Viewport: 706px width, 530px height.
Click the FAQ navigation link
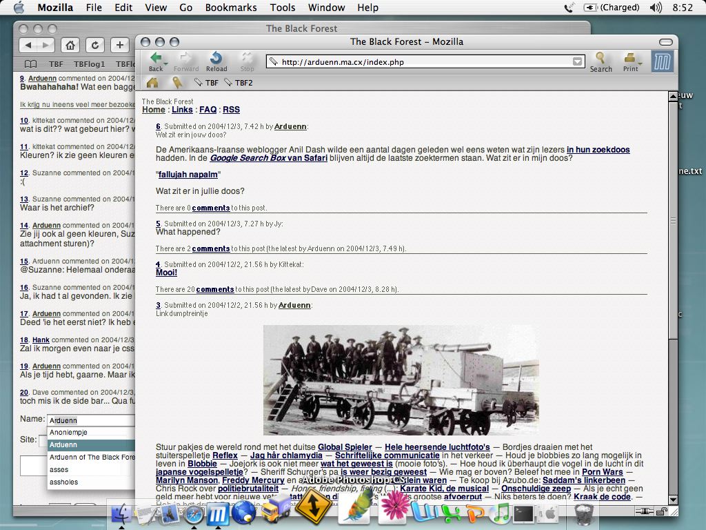[208, 110]
